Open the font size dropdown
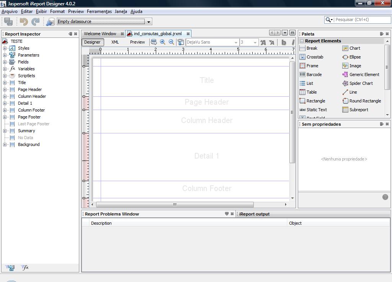Image resolution: width=392 pixels, height=282 pixels. tap(255, 42)
